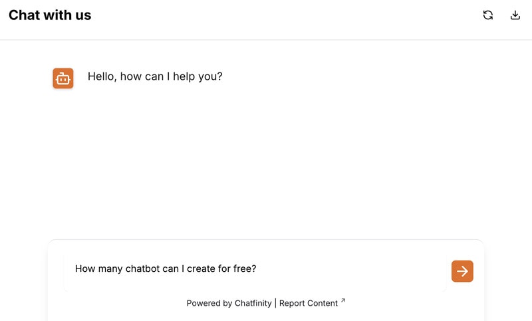Open the Report Content link
Viewport: 532px width, 321px height.
pyautogui.click(x=309, y=303)
